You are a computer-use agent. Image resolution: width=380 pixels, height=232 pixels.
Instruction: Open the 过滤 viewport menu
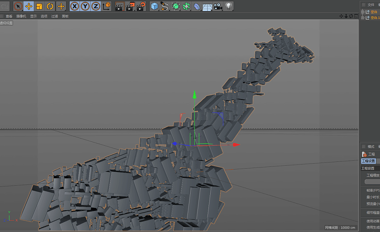55,16
